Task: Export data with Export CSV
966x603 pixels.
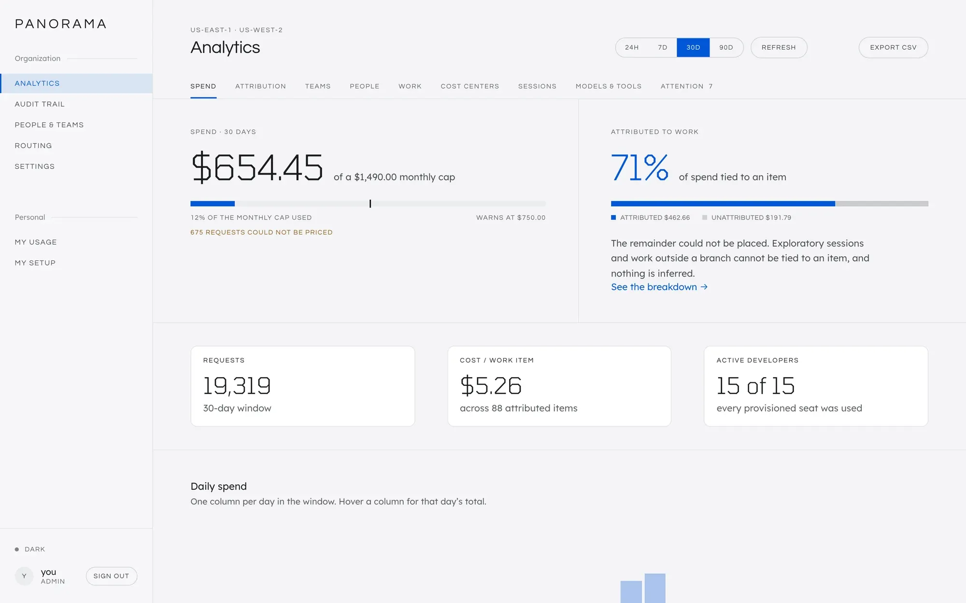Action: pos(893,47)
